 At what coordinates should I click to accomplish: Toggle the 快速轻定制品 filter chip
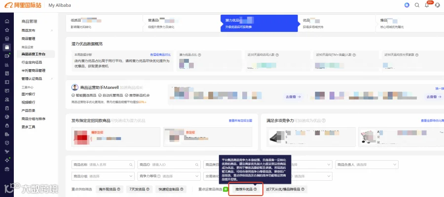[171, 190]
